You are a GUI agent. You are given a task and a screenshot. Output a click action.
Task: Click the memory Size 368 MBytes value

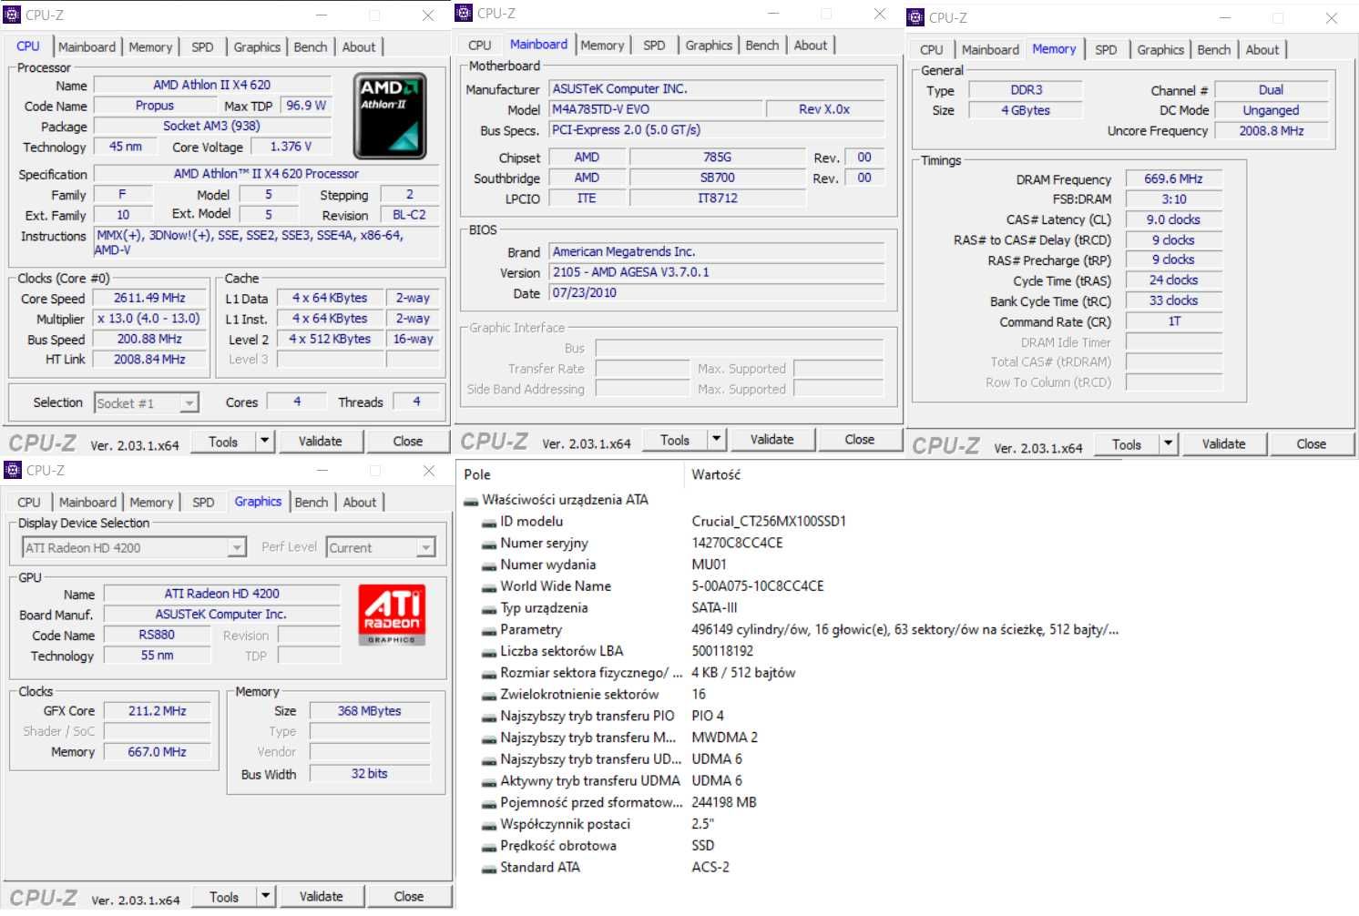tap(369, 711)
